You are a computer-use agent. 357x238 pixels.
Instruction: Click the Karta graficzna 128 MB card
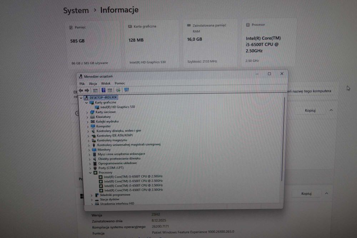point(152,44)
